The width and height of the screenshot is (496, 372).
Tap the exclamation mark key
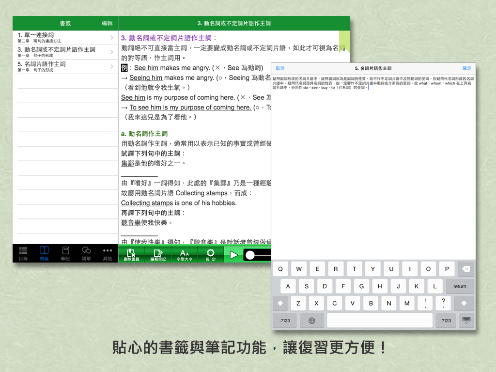click(425, 303)
